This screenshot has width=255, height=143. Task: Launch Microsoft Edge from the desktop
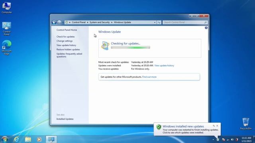coord(6,48)
